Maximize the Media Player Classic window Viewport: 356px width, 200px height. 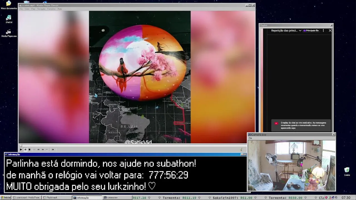(250, 5)
